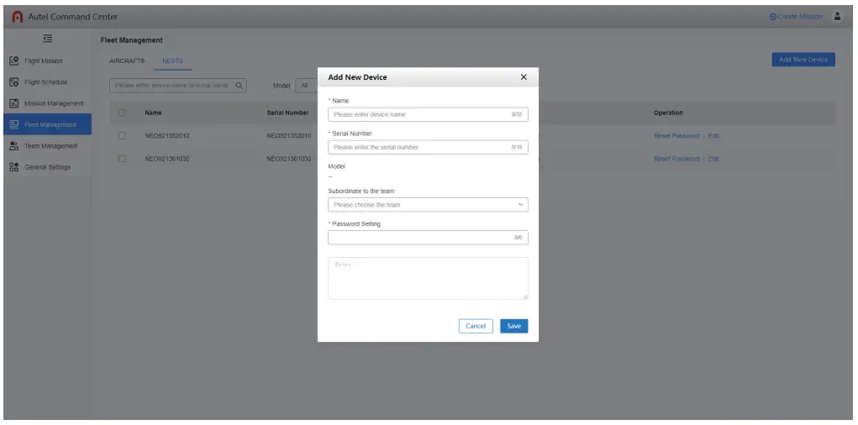This screenshot has height=425, width=858.
Task: Select the NESTS tab
Action: click(173, 60)
